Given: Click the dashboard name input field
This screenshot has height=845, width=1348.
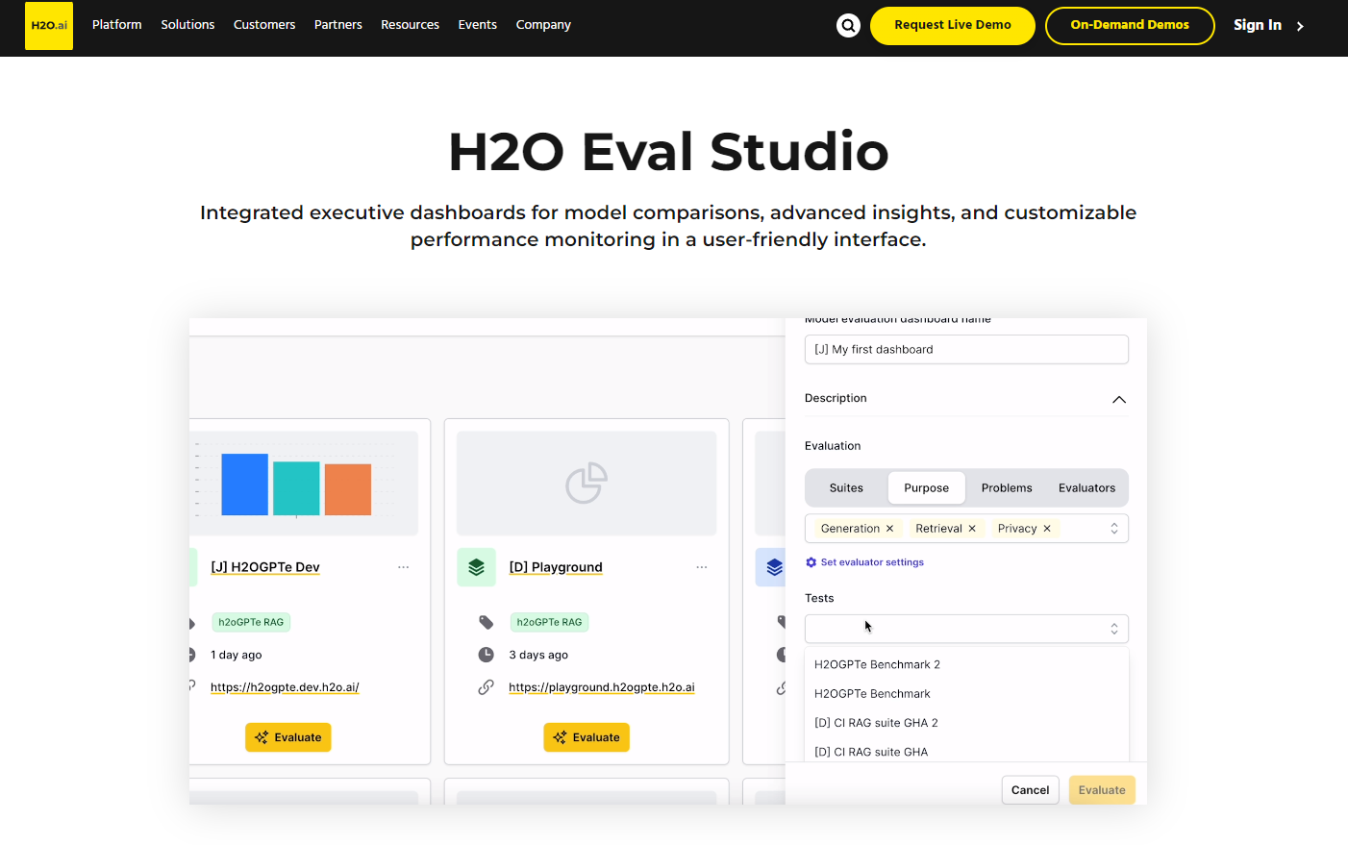Looking at the screenshot, I should [965, 350].
